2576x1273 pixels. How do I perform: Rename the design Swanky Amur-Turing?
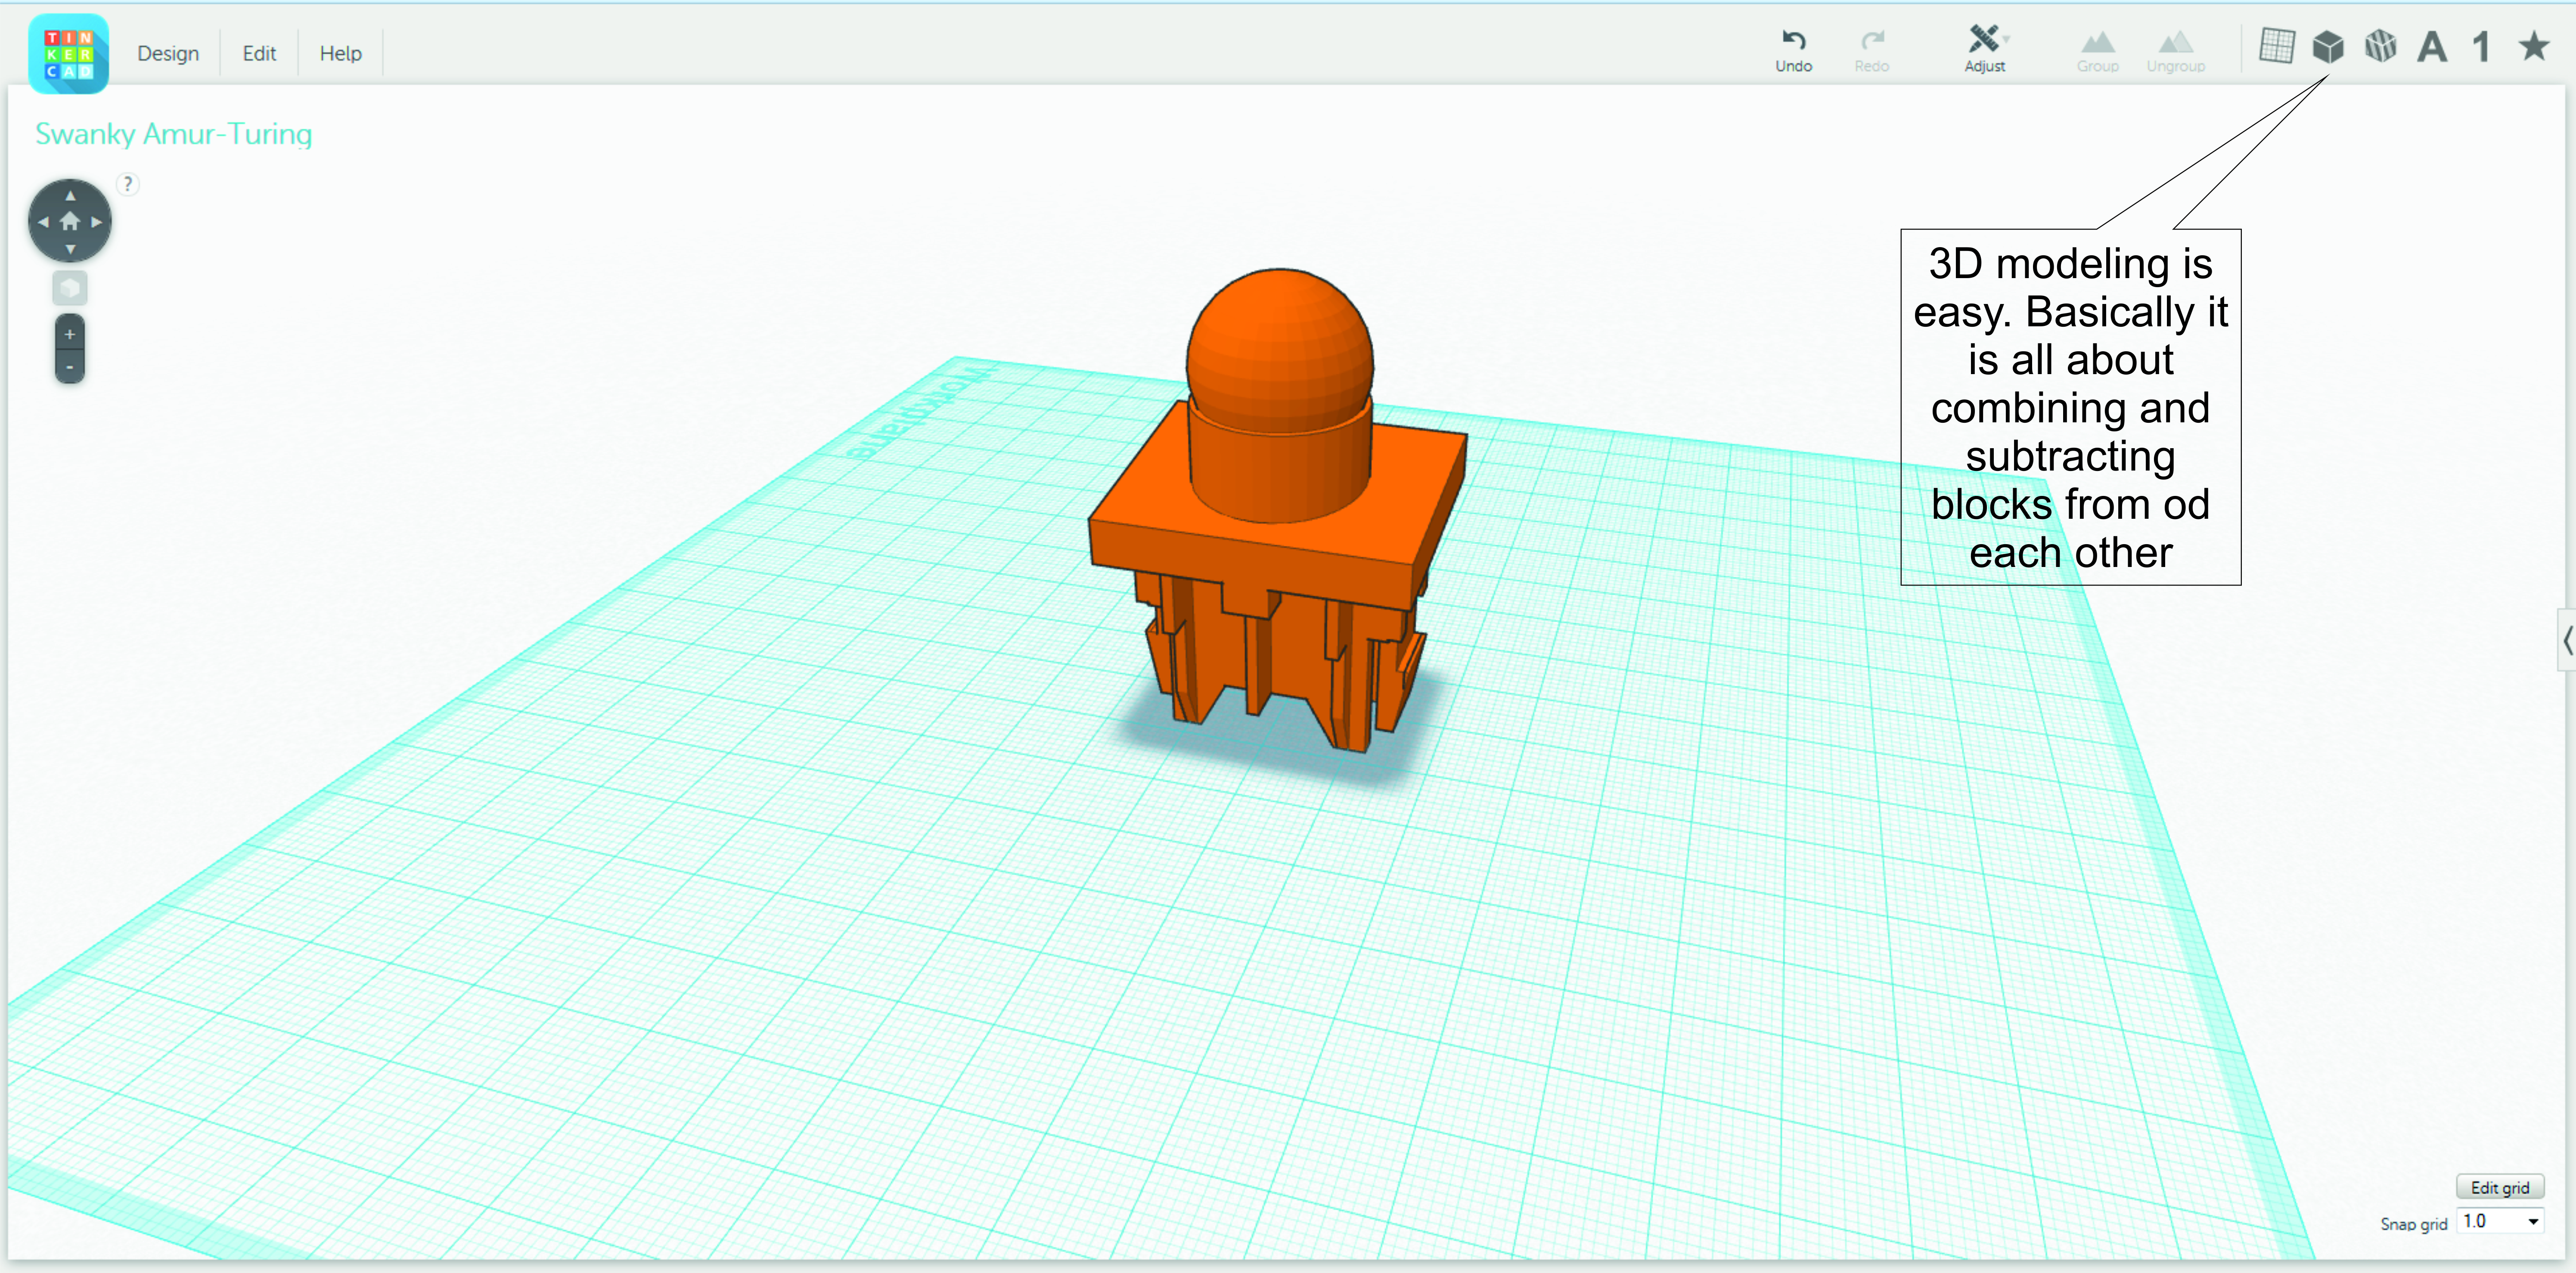[x=173, y=134]
